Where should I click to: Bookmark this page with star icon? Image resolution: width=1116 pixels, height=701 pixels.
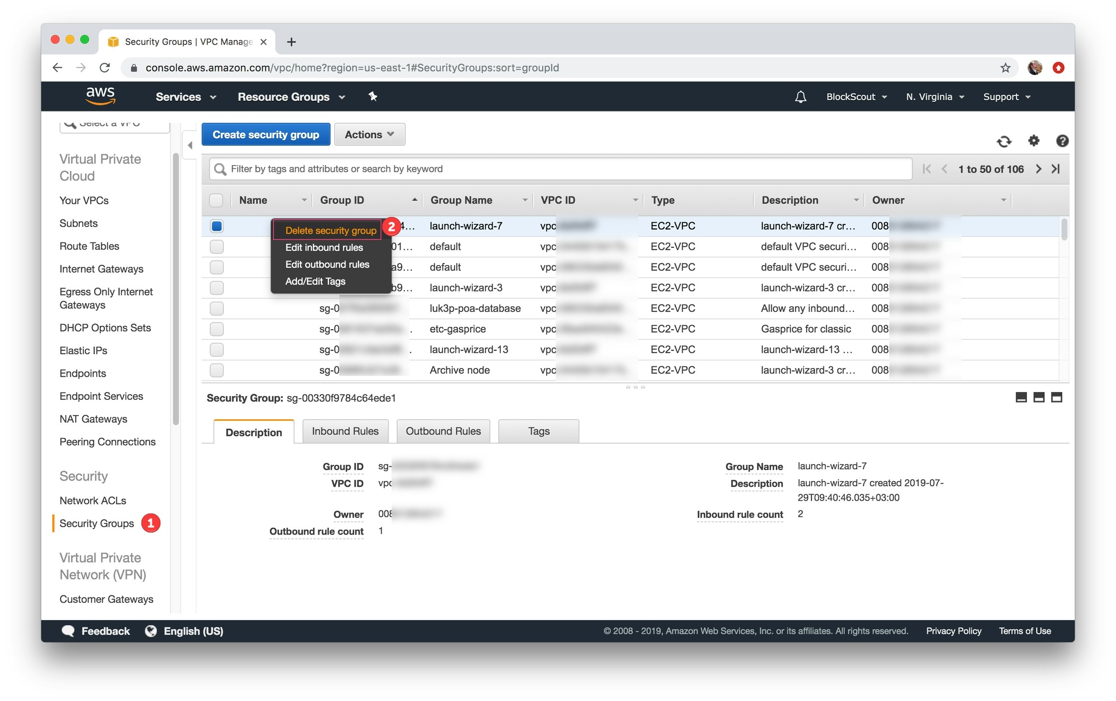point(1005,68)
